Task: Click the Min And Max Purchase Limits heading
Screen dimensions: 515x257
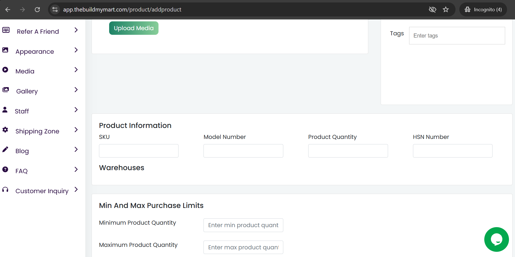Action: [x=151, y=205]
